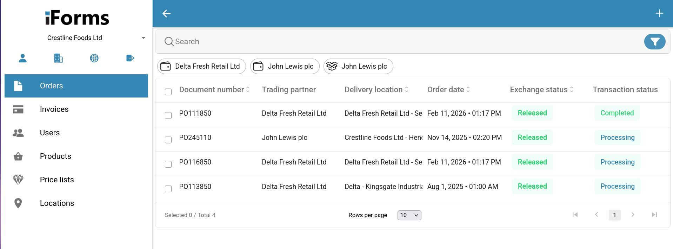The image size is (673, 249).
Task: Click the Delta Fresh Retail Ltd filter chip
Action: (x=201, y=66)
